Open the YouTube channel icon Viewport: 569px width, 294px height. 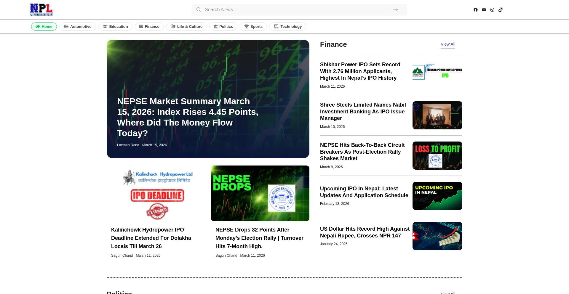pos(484,10)
